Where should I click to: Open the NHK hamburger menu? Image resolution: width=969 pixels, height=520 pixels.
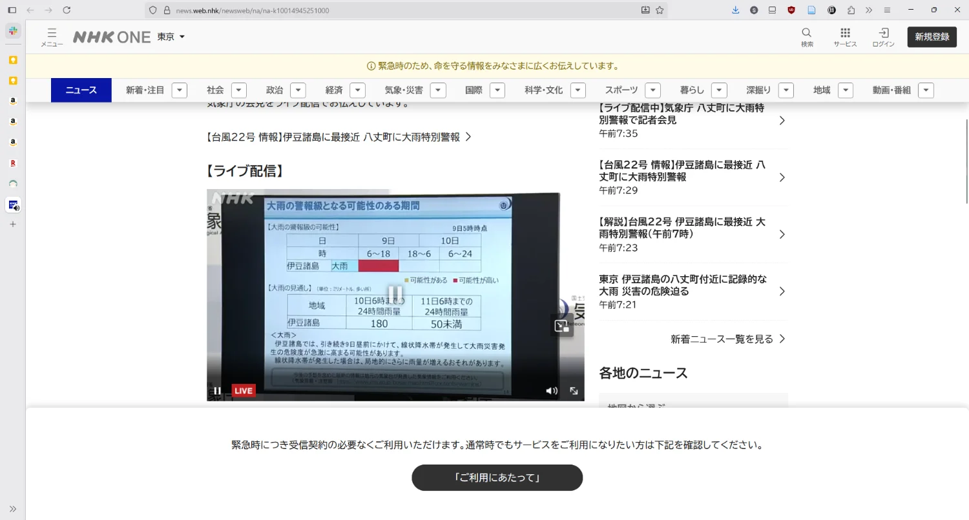click(x=52, y=36)
